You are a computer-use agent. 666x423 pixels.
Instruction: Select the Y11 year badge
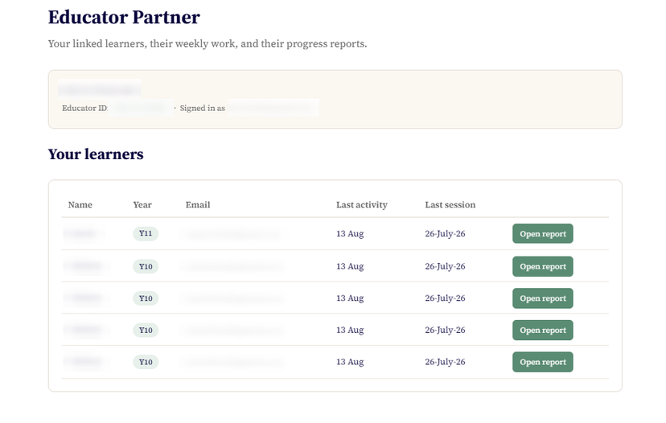click(146, 233)
